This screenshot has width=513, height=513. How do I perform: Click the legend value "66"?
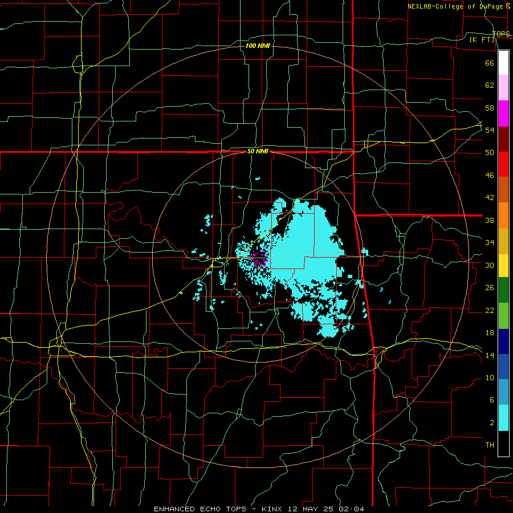pos(490,63)
